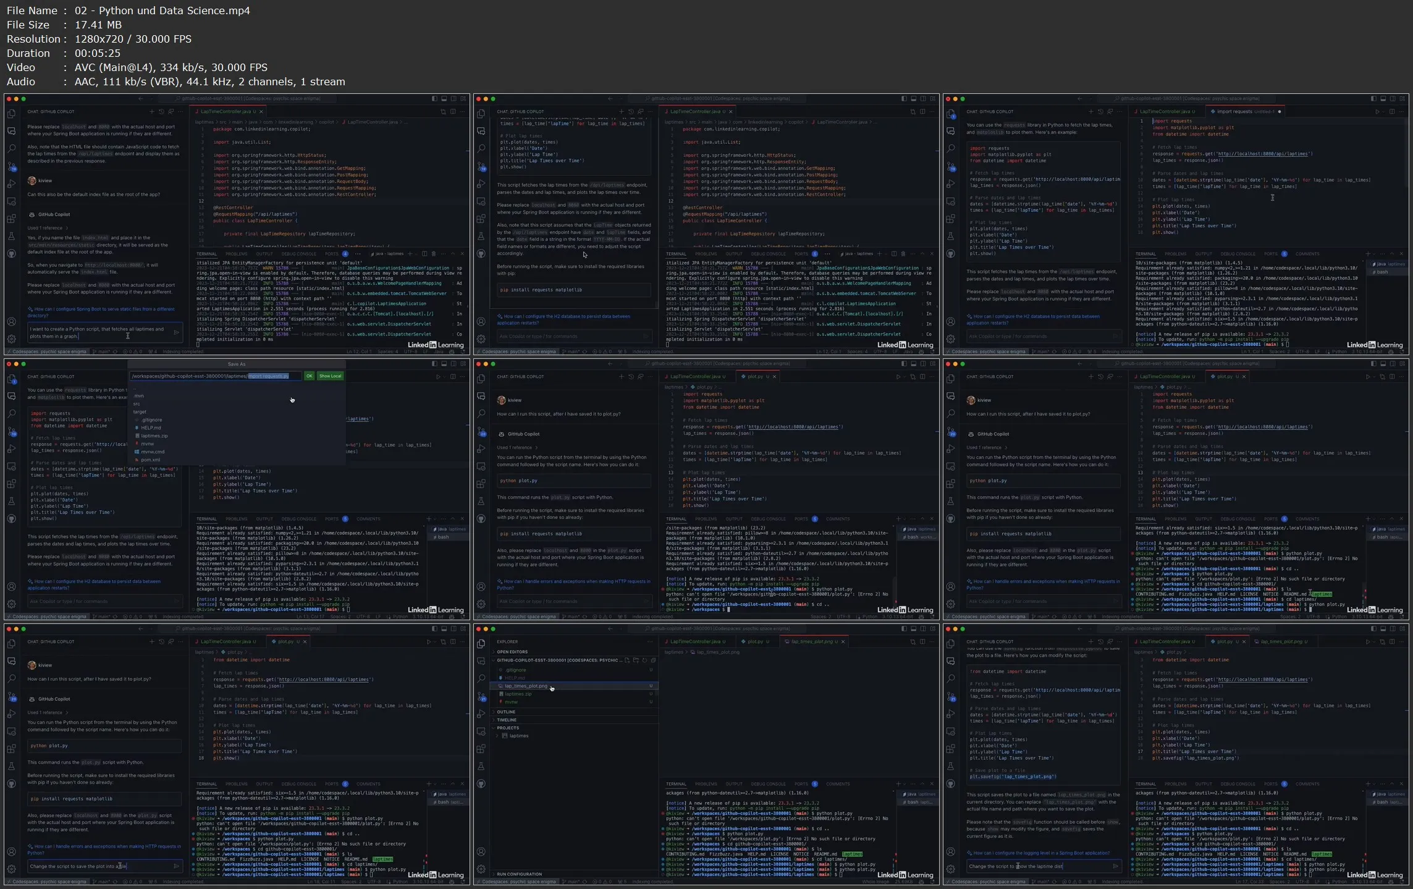Click New Chat plus in Untitled-1 frame
The height and width of the screenshot is (889, 1413).
pyautogui.click(x=1090, y=112)
